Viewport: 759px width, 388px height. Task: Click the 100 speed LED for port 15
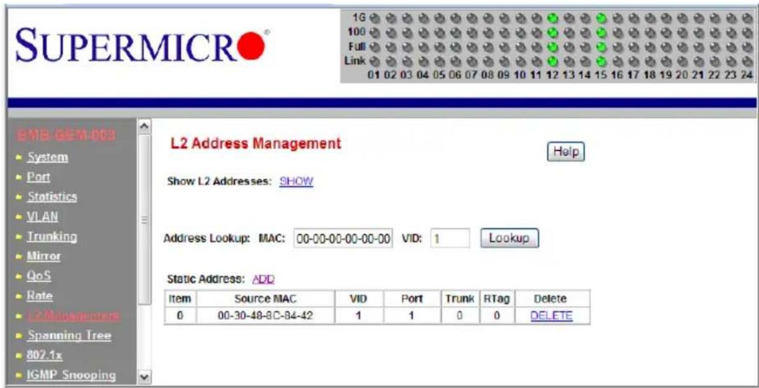(601, 32)
